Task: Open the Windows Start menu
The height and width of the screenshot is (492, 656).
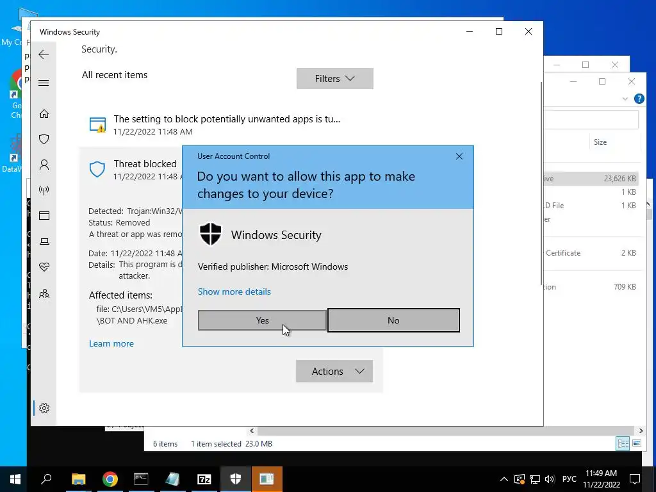Action: click(x=15, y=479)
